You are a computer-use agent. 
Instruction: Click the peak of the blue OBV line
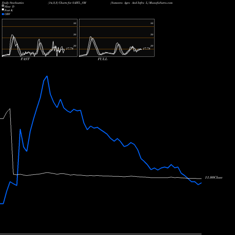coord(47,76)
